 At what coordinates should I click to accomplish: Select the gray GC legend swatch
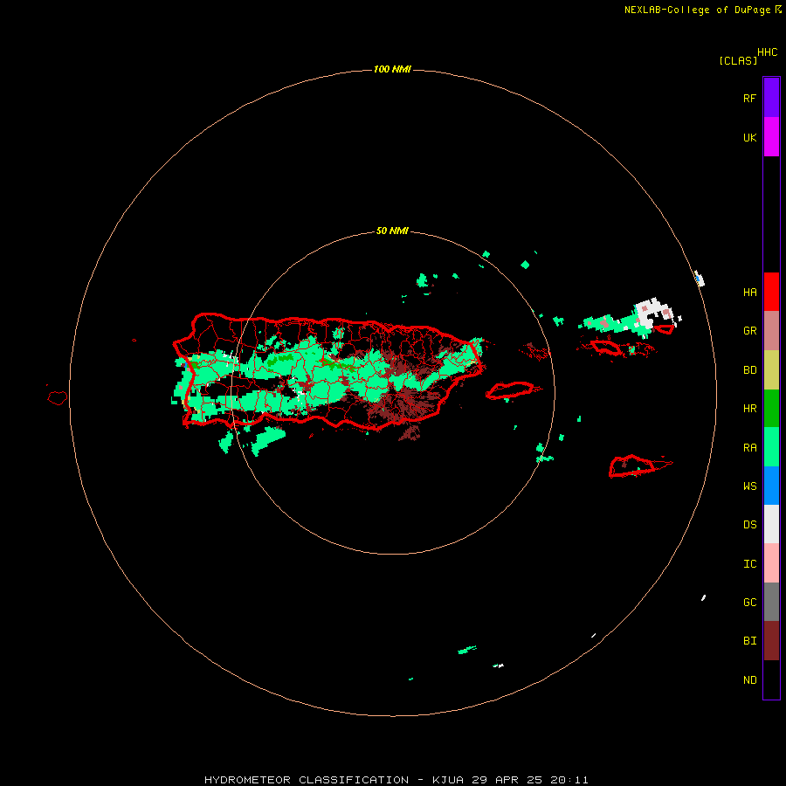click(x=771, y=602)
